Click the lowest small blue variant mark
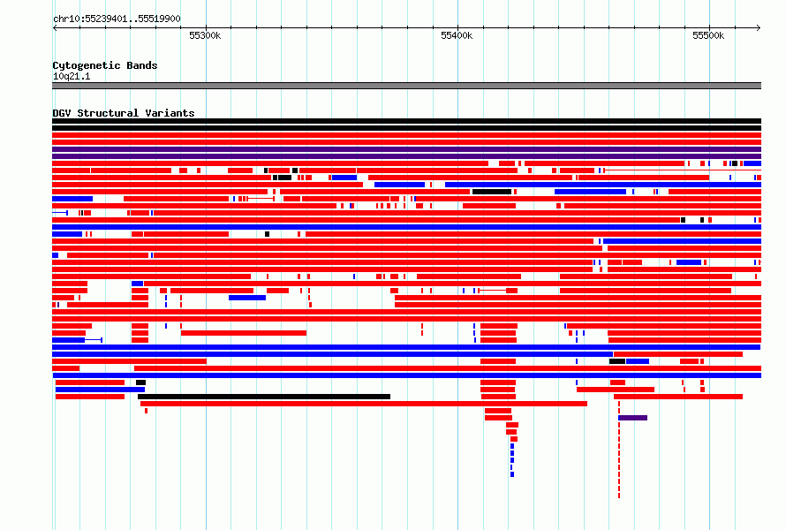 coord(512,474)
